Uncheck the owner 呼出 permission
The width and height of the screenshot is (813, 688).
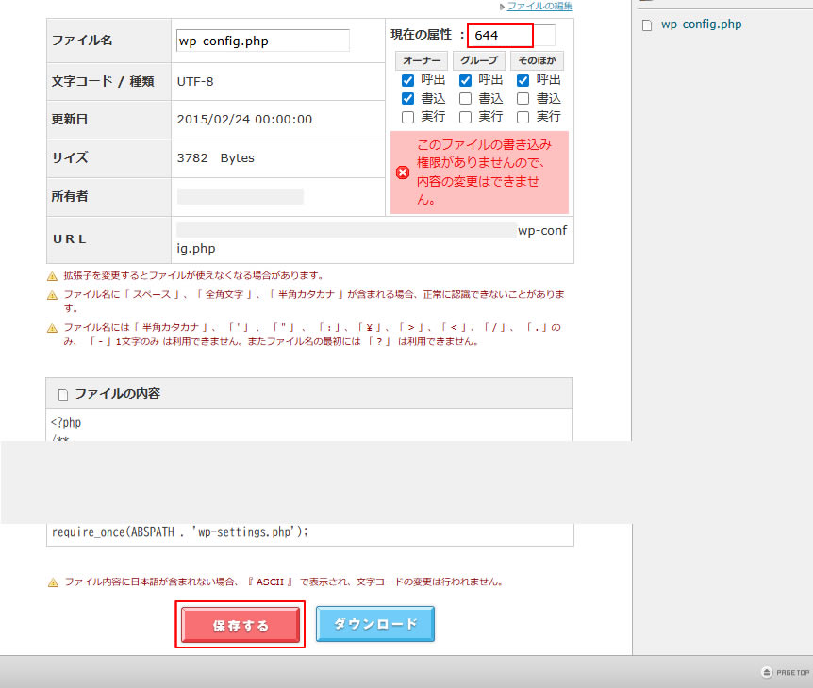coord(407,80)
